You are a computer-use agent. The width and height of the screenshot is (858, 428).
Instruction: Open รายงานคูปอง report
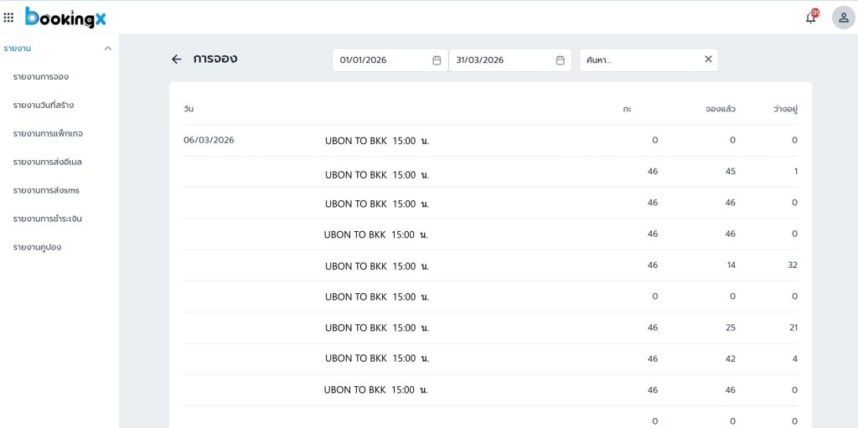[37, 247]
